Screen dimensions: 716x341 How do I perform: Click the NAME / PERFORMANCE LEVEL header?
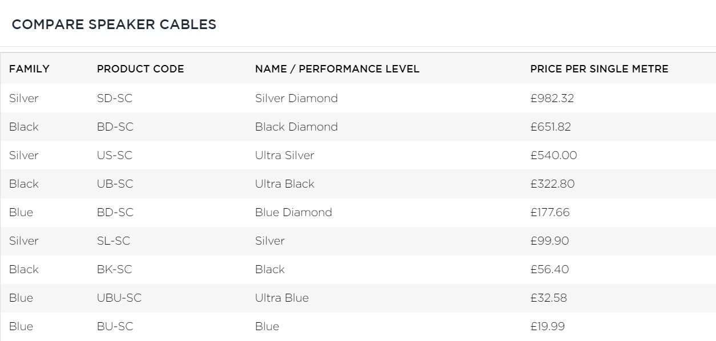(337, 69)
